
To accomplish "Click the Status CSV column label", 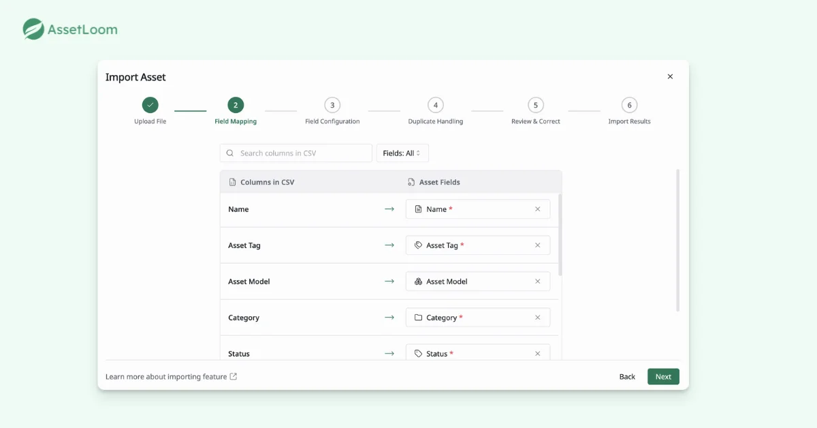I will [x=239, y=354].
